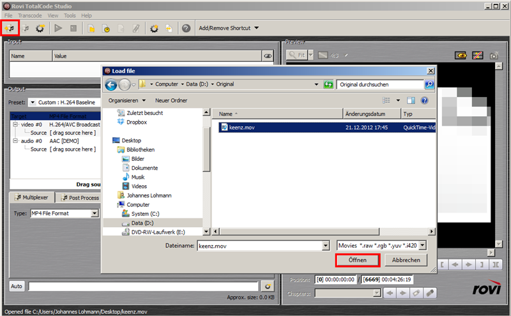Click the Abbrechen button
Viewport: 511px width, 316px height.
pos(406,260)
